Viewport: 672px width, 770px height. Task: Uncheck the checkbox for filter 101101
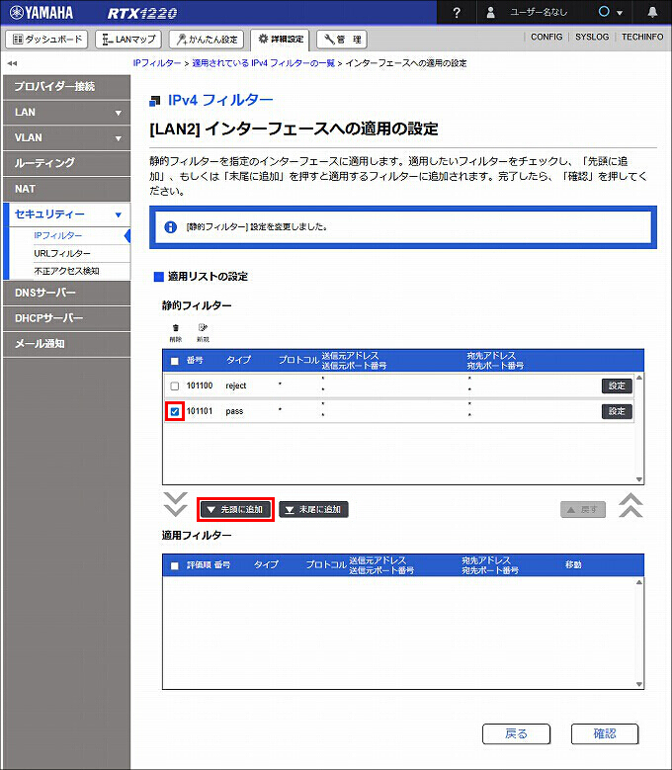[175, 411]
